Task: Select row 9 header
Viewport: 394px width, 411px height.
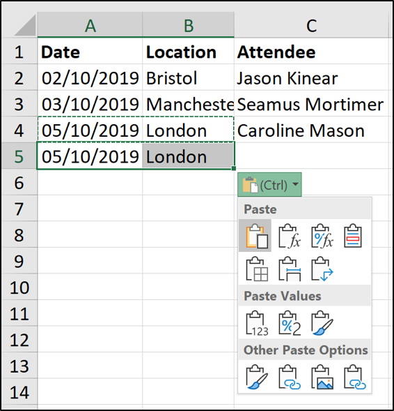Action: click(19, 261)
